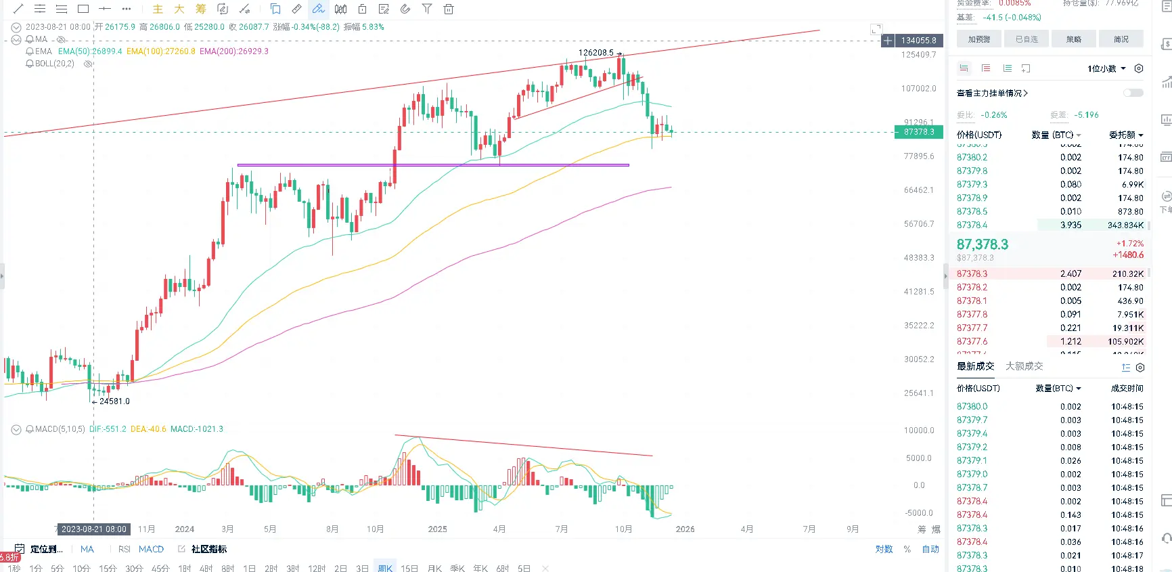Click buy order price 87378.3 in order book
Screen dimensions: 1172x572
coord(972,273)
